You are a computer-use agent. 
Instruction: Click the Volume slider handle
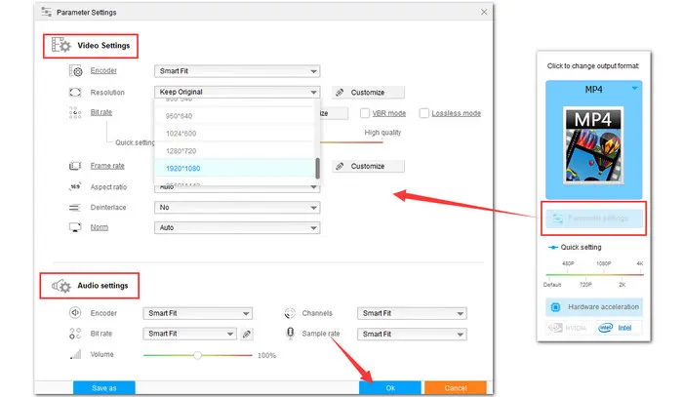tap(198, 355)
